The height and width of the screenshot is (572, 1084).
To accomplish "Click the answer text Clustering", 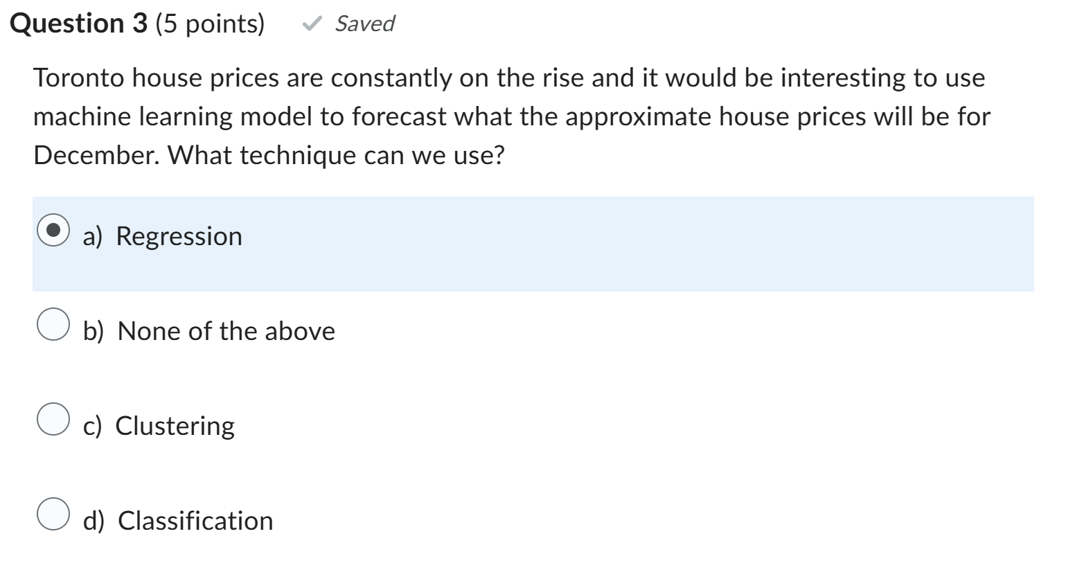I will point(175,425).
